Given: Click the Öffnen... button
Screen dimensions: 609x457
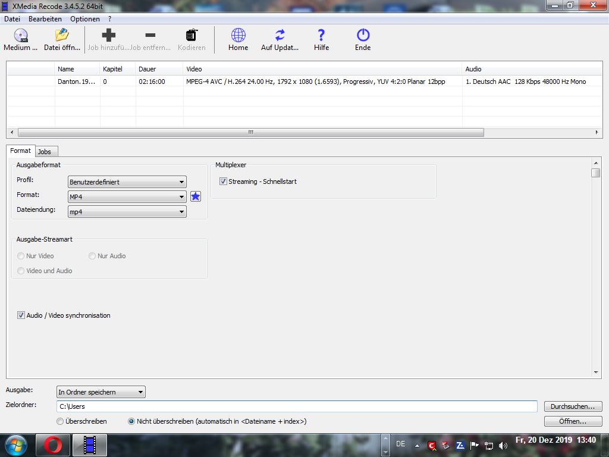Looking at the screenshot, I should point(573,421).
